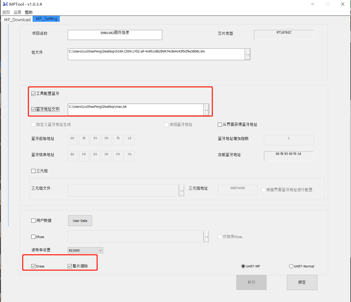Browse for the 三元组文件
The height and width of the screenshot is (302, 351).
181,190
